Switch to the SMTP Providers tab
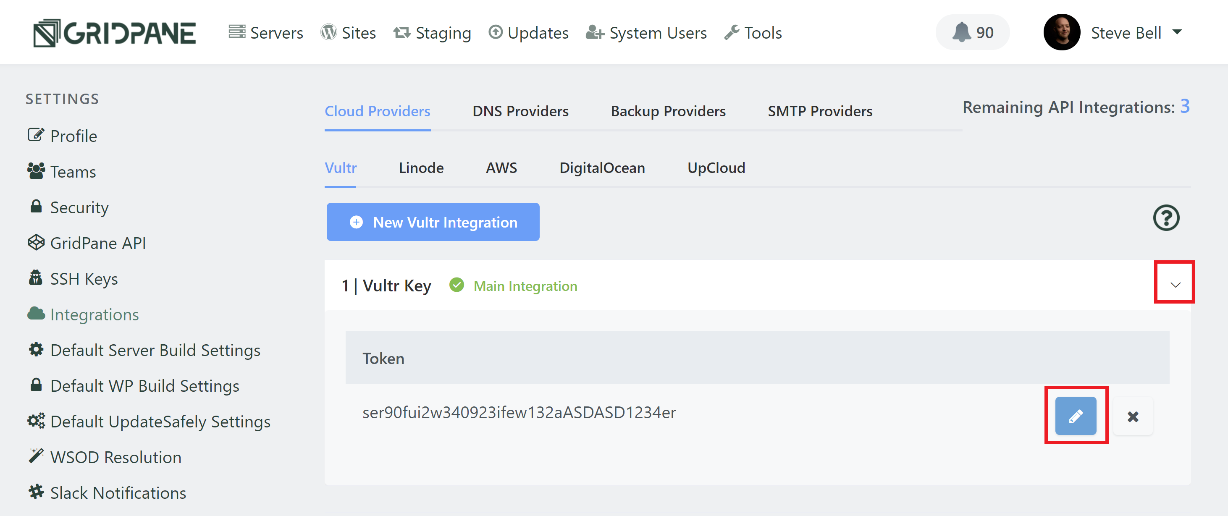 click(820, 112)
